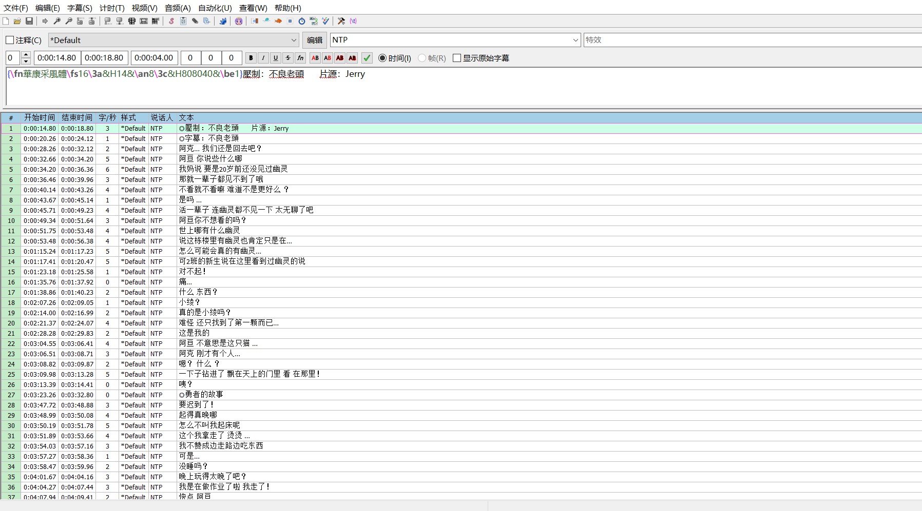The height and width of the screenshot is (511, 922).
Task: Click the 特效 effect input field
Action: (x=753, y=40)
